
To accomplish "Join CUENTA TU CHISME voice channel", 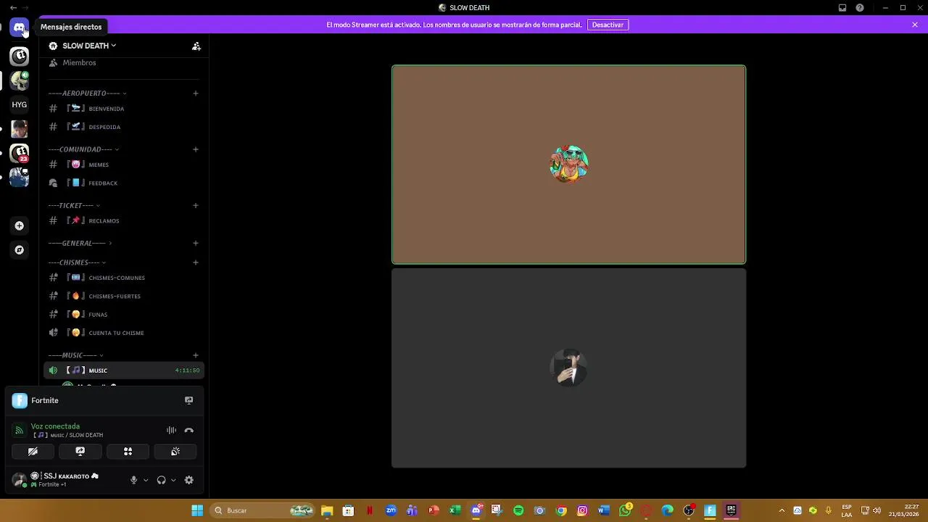I will click(x=123, y=333).
